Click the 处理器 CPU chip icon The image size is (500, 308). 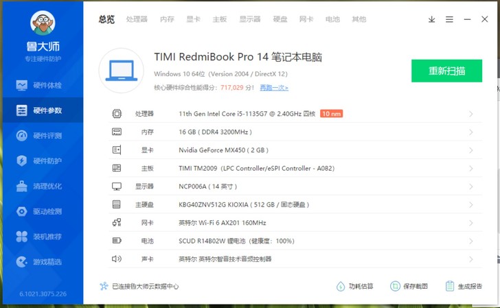(x=117, y=114)
